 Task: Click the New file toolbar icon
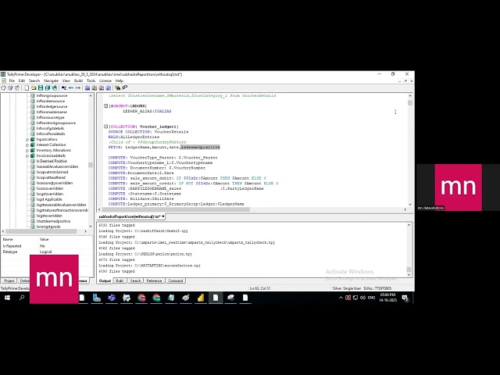pyautogui.click(x=27, y=87)
